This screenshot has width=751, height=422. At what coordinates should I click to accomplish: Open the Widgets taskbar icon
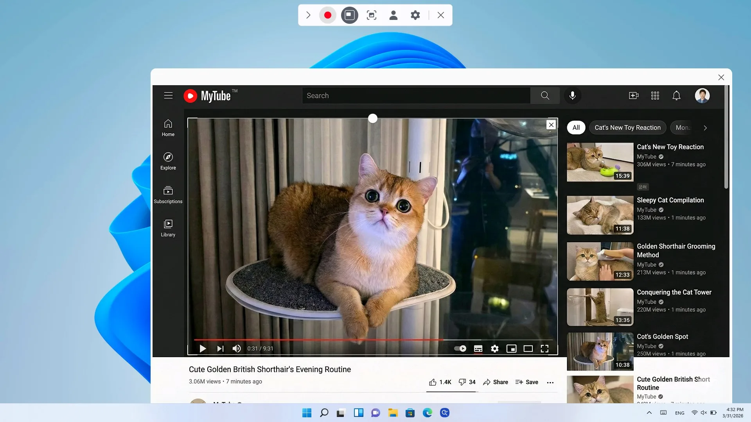358,413
